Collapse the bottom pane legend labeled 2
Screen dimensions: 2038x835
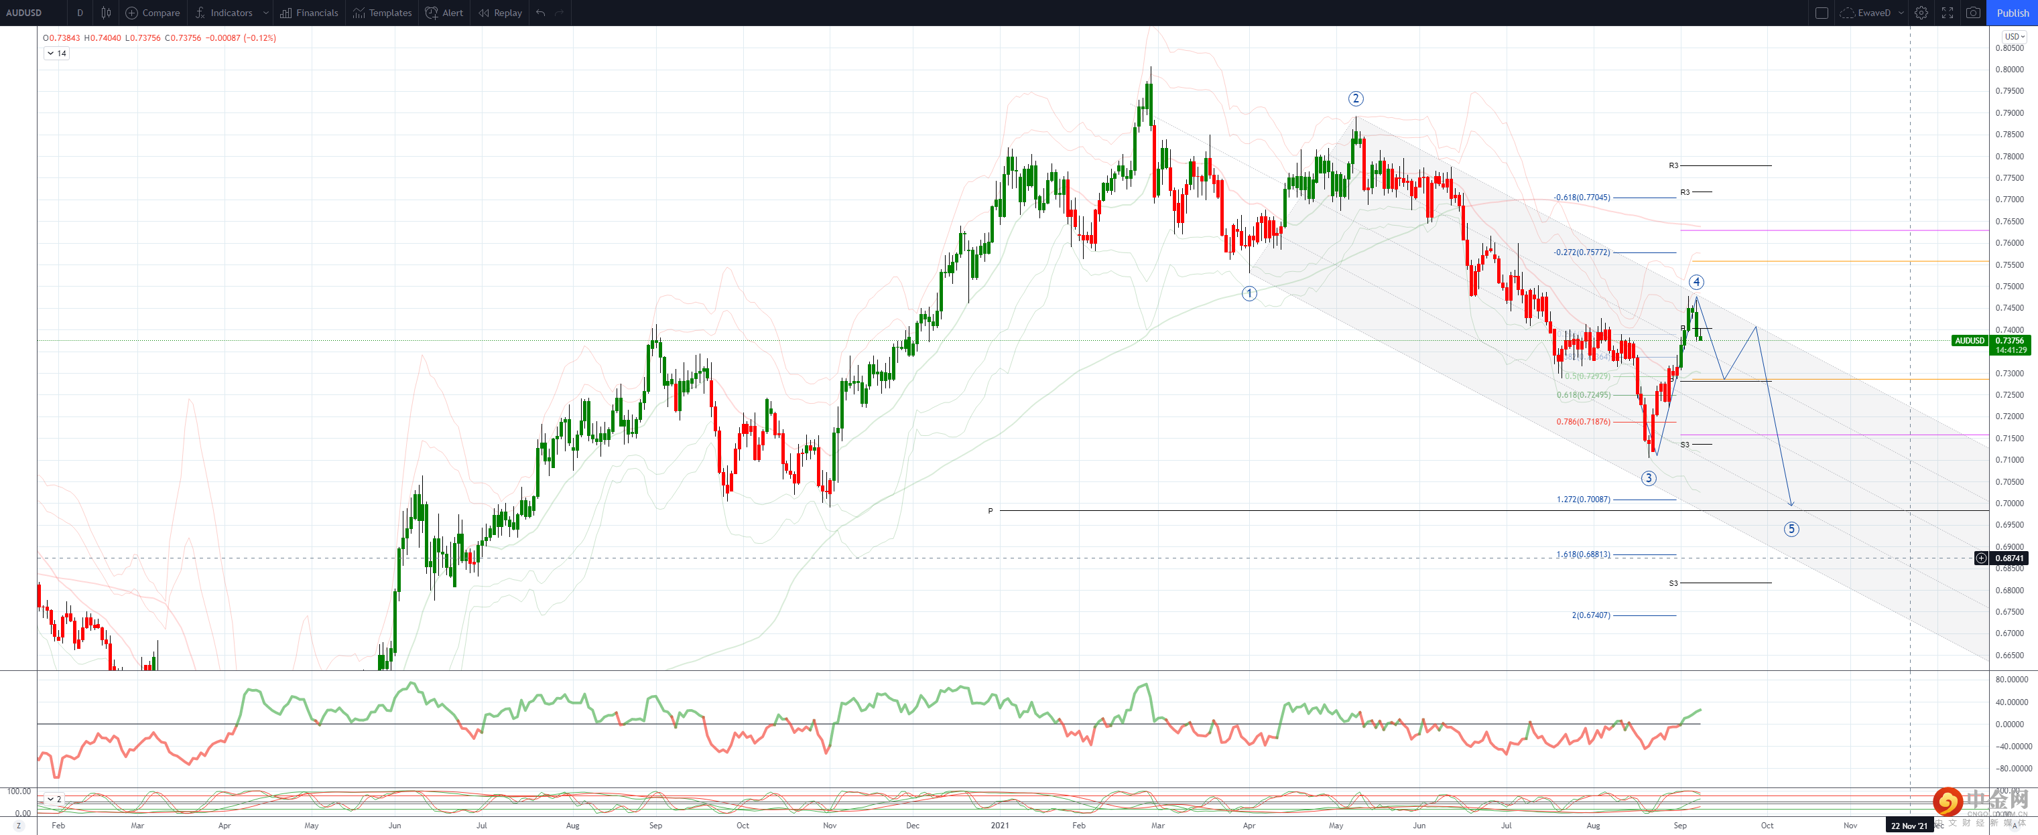click(51, 799)
